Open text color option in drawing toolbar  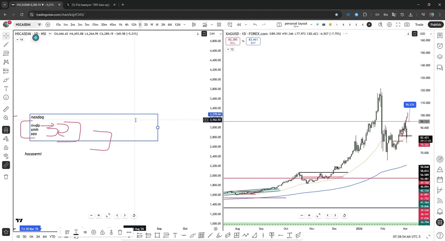[x=76, y=232]
